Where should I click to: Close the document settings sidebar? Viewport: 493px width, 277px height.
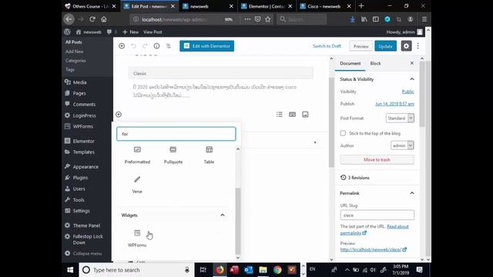(x=412, y=63)
